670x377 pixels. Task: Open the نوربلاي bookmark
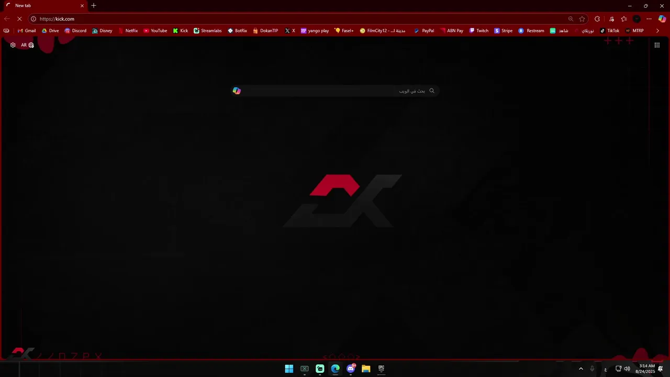(x=584, y=31)
